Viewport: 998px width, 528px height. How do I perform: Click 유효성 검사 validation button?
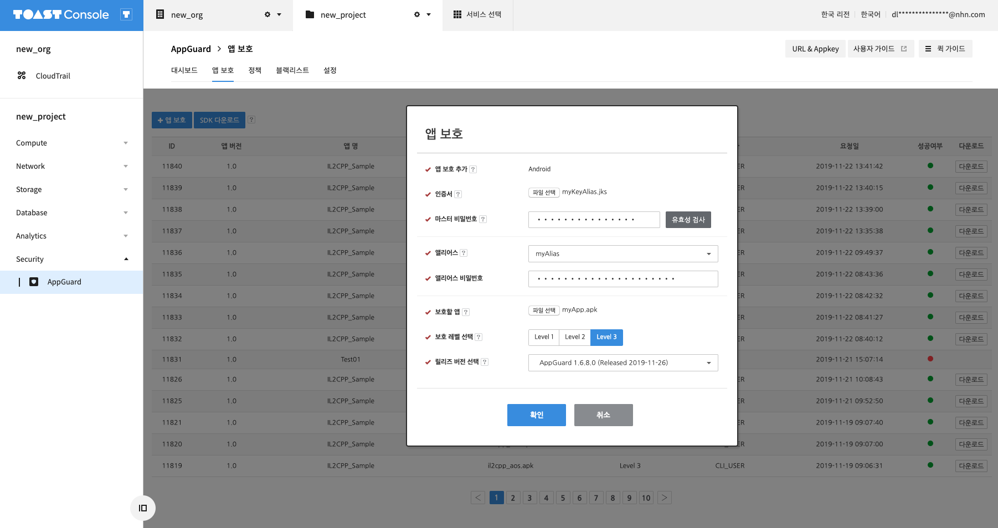pyautogui.click(x=688, y=220)
